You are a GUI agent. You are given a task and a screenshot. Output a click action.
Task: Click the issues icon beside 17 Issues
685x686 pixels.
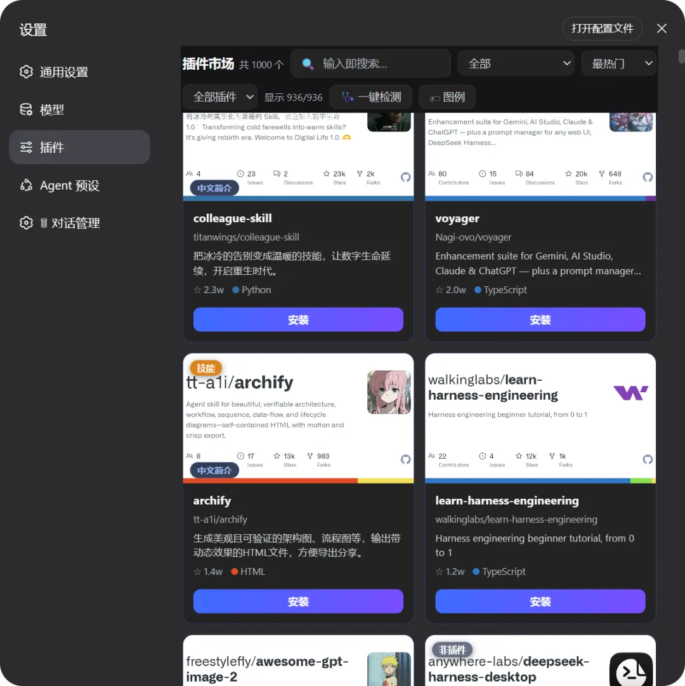tap(240, 456)
